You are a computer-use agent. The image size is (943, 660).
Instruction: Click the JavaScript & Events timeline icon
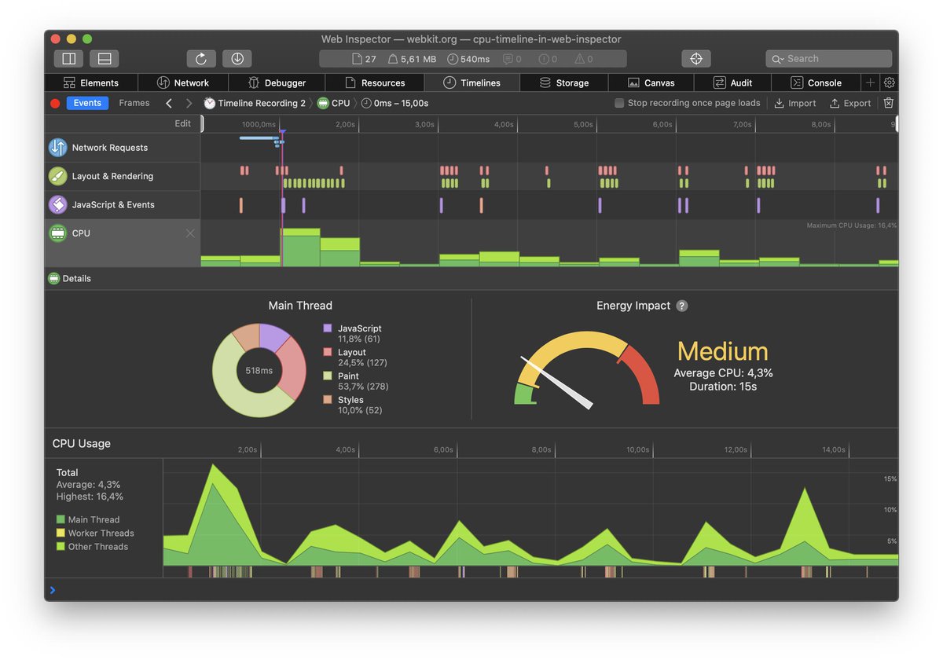[57, 204]
